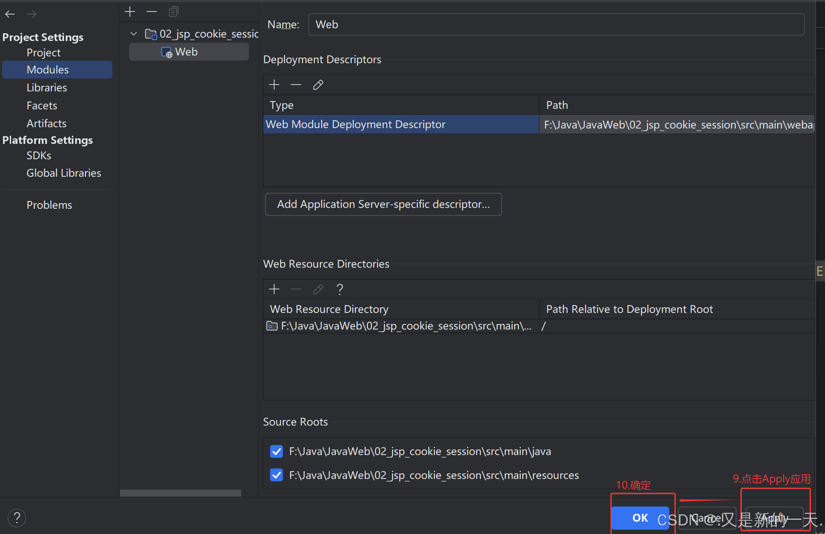Add a new deployment descriptor

274,85
